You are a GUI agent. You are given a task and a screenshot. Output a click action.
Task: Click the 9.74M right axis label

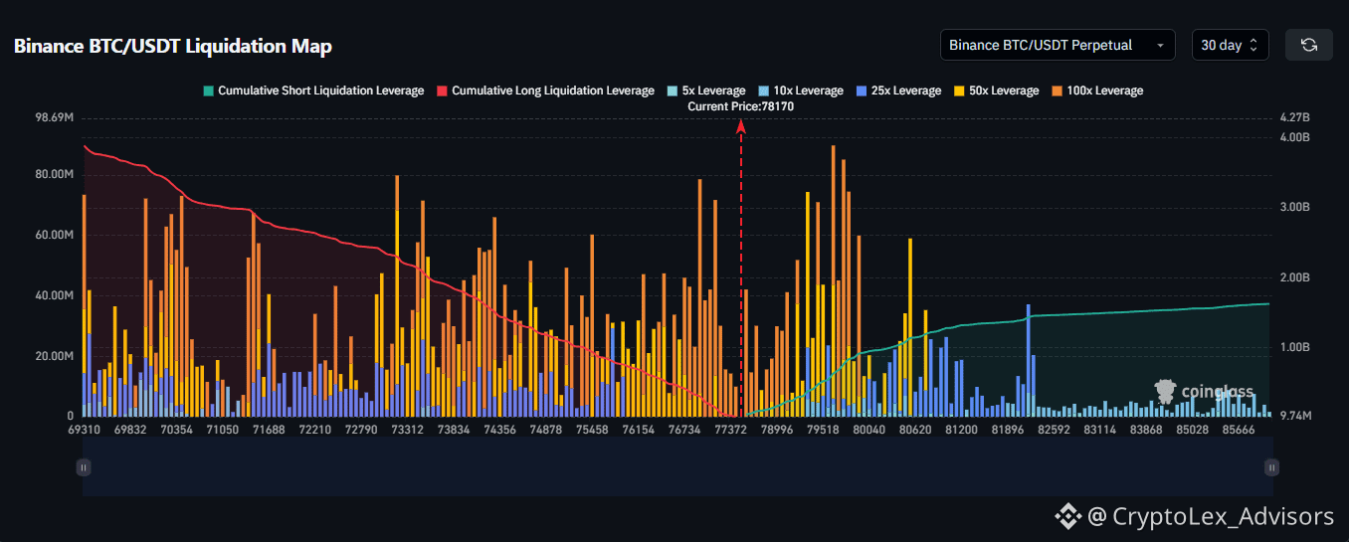(1296, 416)
